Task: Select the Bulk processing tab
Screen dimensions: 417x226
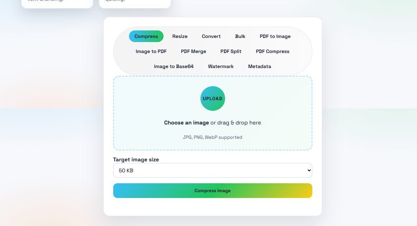Action: 240,36
